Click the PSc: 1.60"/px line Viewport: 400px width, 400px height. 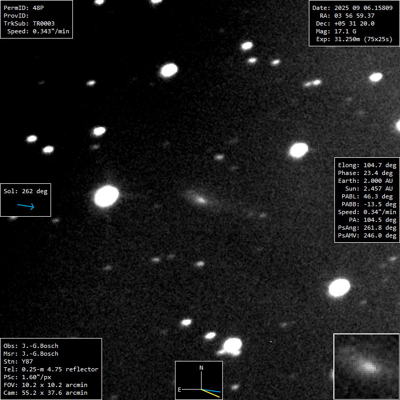point(27,377)
